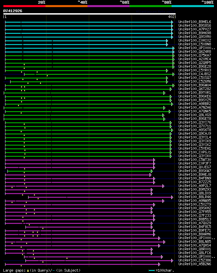The image size is (217, 273).
Task: Open the UniRef100_Q9SVM0 hit label
Action: 195,37
